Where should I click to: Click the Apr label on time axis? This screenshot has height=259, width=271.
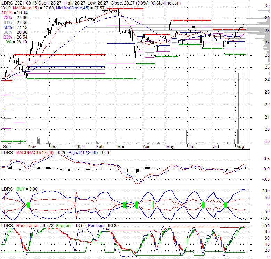pos(146,147)
